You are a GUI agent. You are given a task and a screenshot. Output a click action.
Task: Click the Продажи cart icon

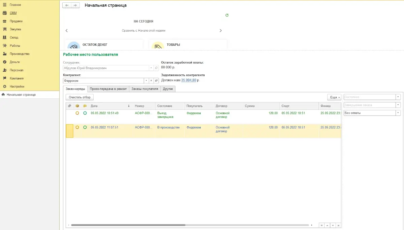5,21
